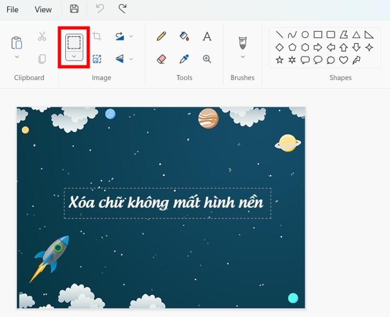Select the heart shape

coord(344,59)
